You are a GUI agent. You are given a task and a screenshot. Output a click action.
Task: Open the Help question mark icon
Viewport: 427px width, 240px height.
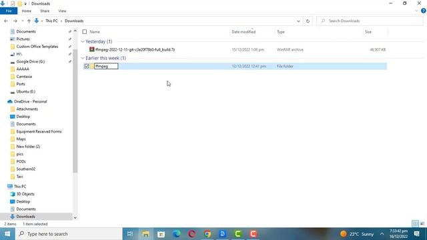[423, 11]
